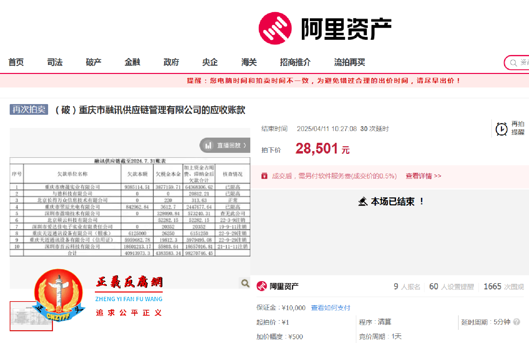Open the image zoom magnifier icon

pos(245,283)
